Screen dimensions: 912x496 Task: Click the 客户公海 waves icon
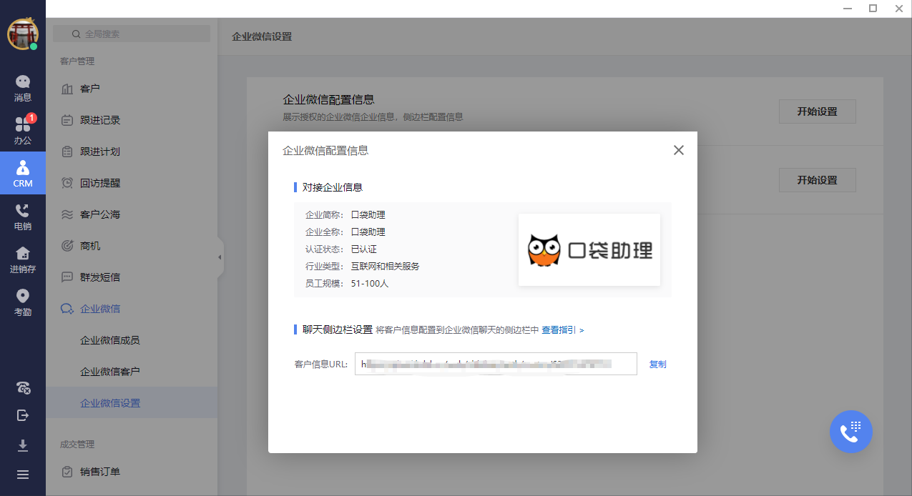[x=67, y=214]
